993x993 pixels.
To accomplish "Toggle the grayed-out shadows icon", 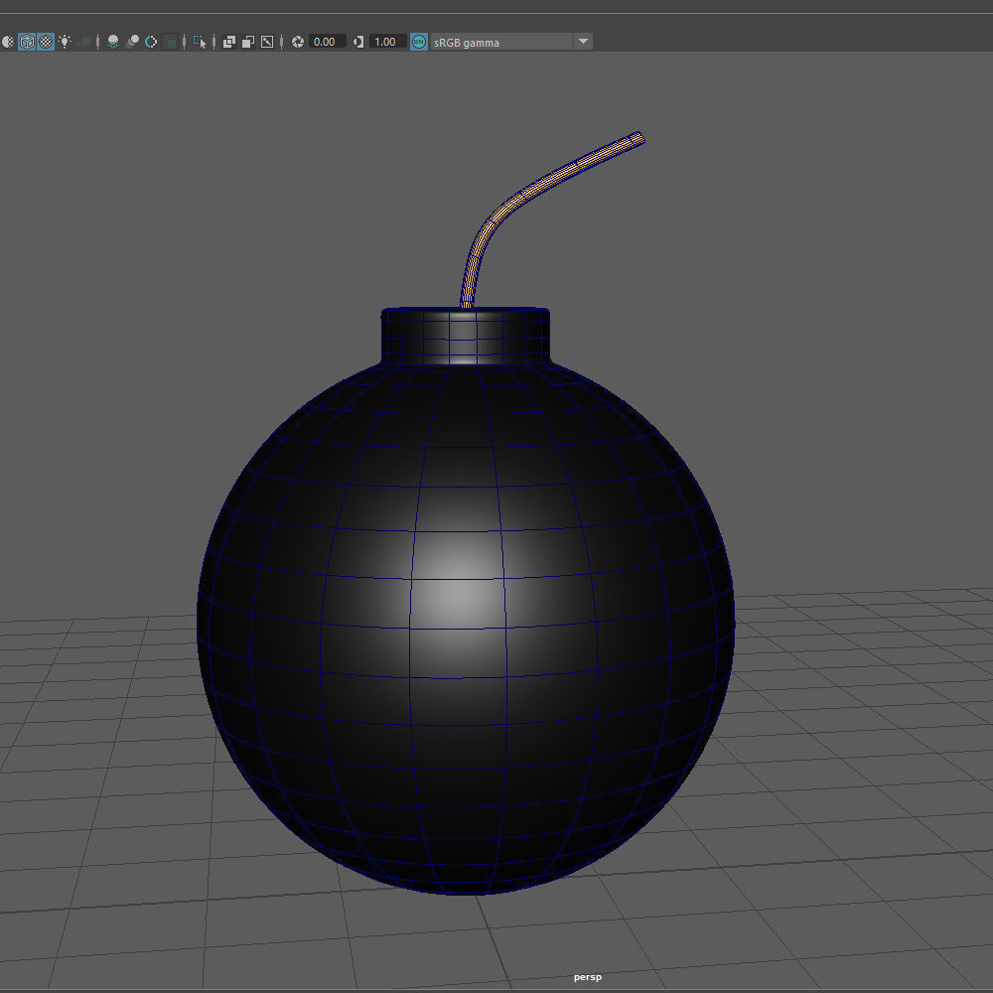I will (83, 42).
